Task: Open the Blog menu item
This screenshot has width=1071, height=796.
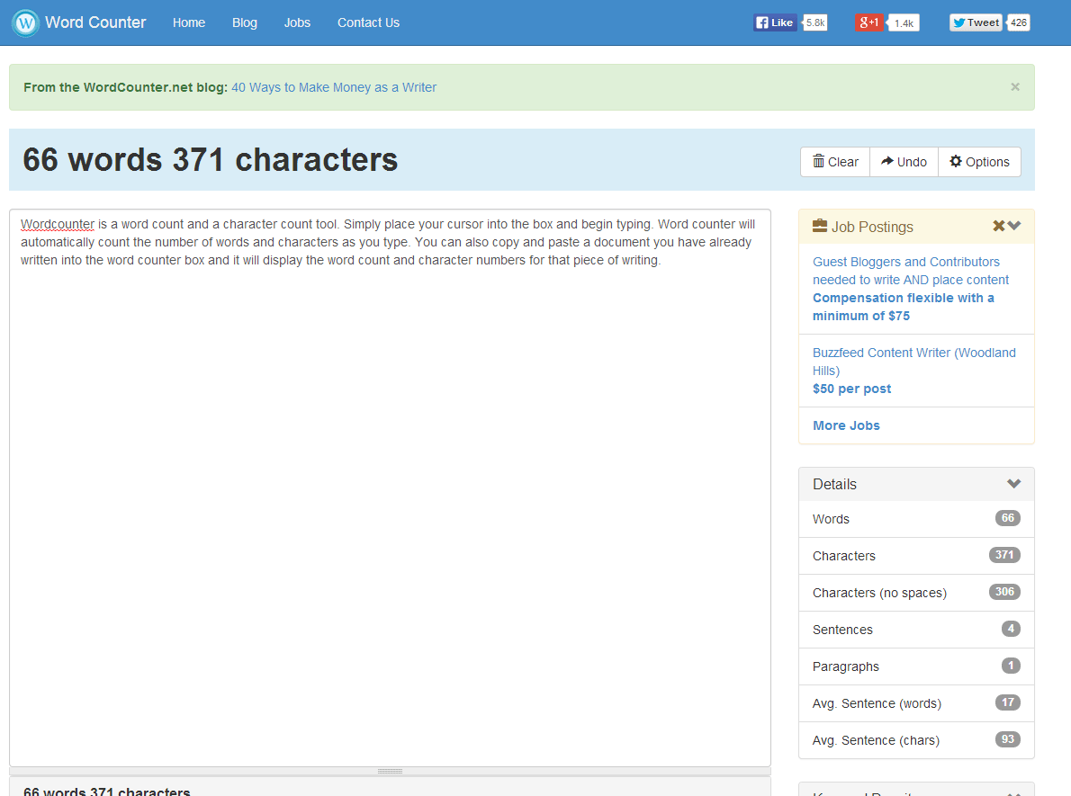Action: 245,22
